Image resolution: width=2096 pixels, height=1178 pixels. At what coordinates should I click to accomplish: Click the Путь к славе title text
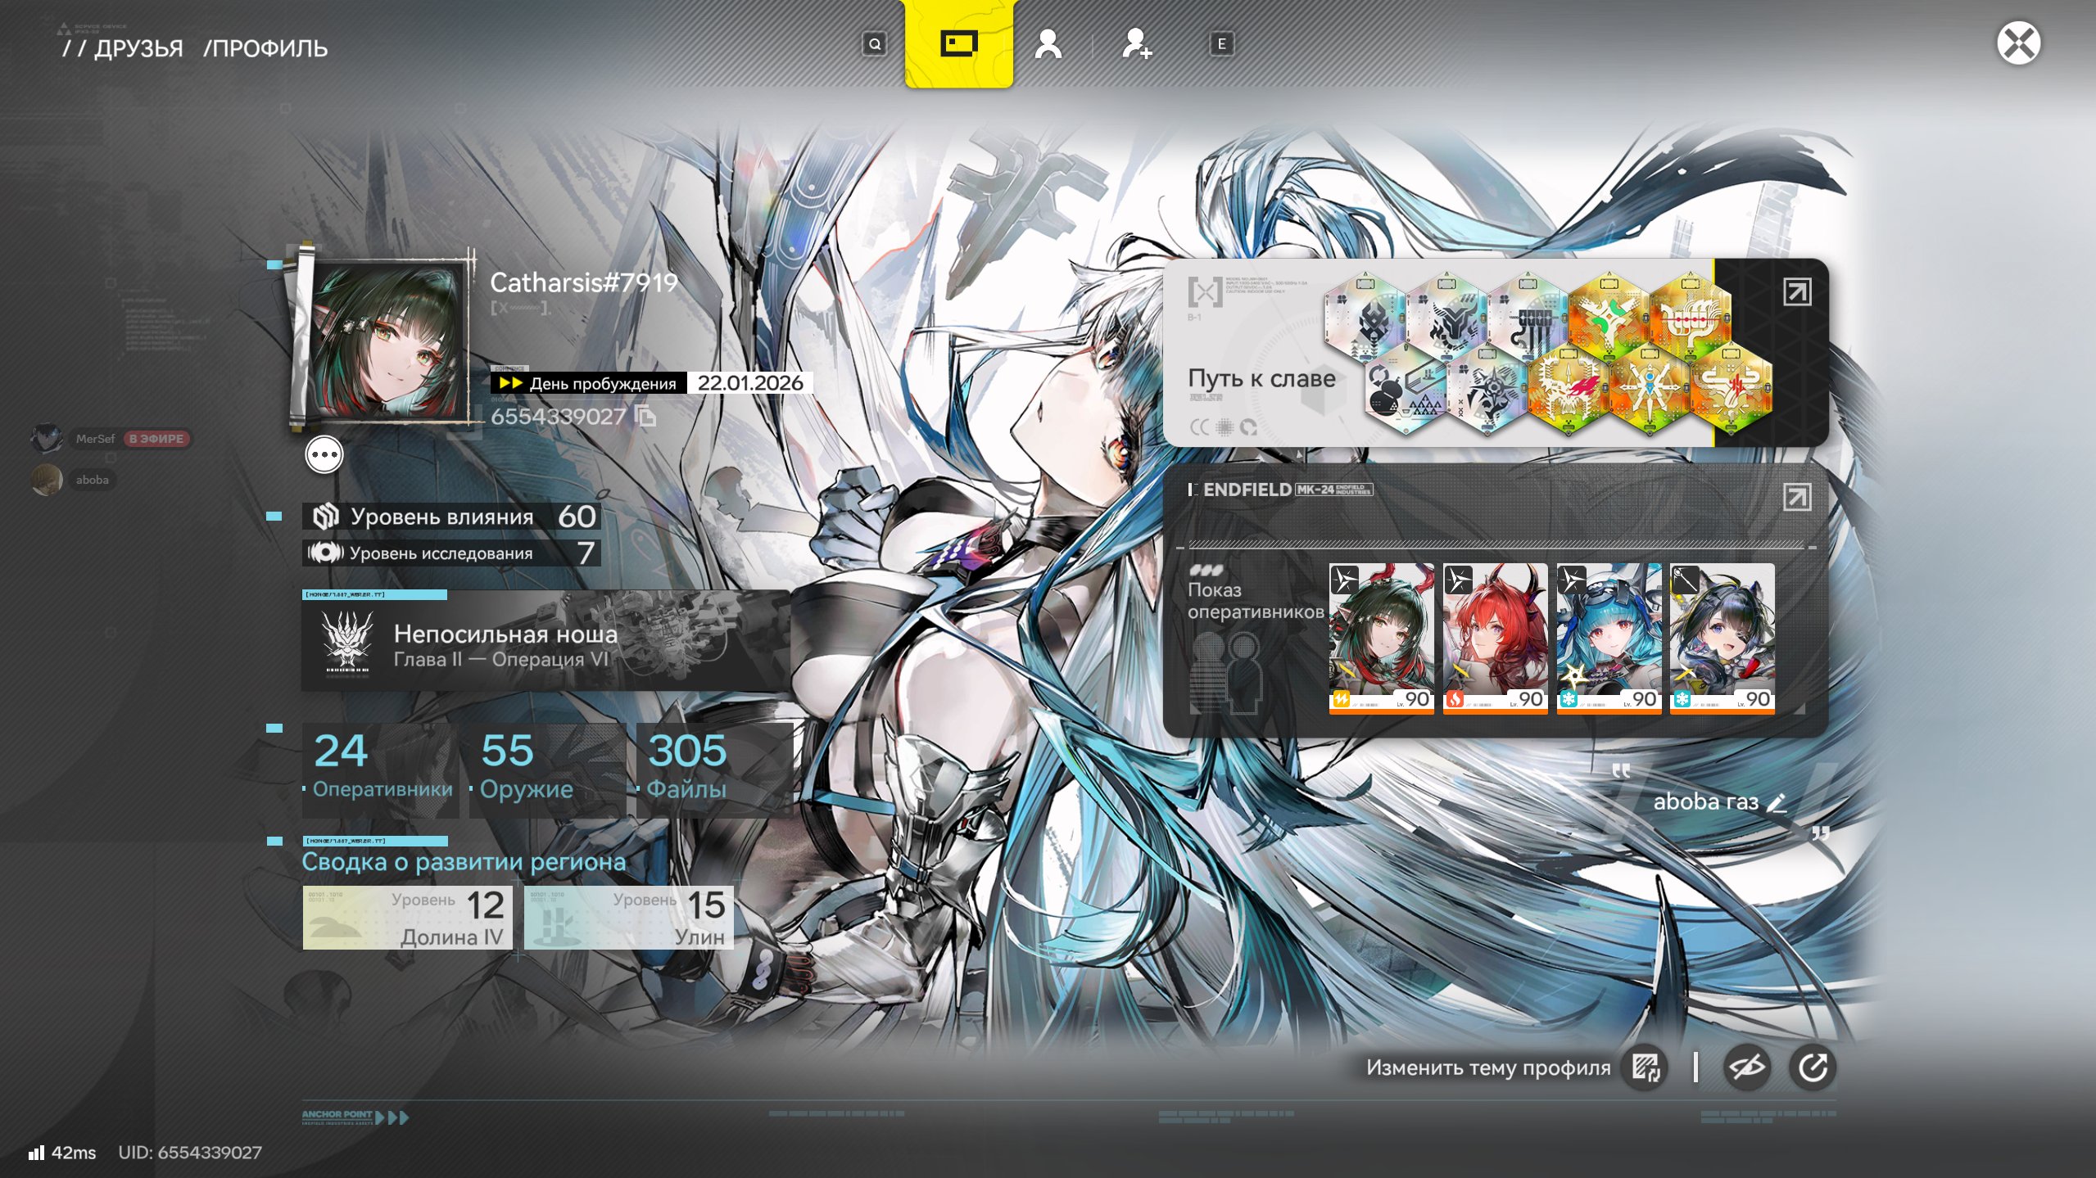tap(1261, 378)
